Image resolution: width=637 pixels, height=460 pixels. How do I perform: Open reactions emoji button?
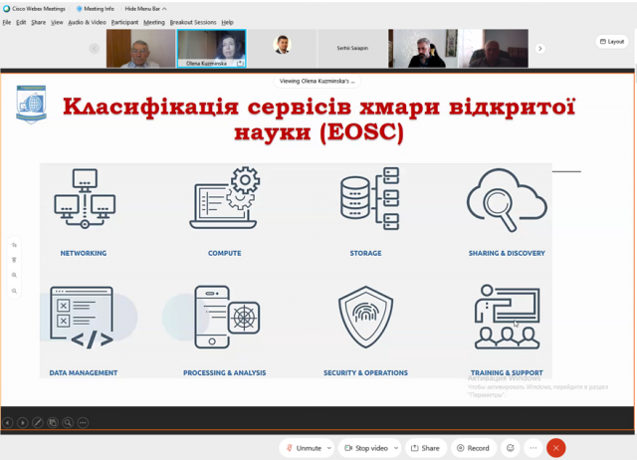click(x=511, y=448)
